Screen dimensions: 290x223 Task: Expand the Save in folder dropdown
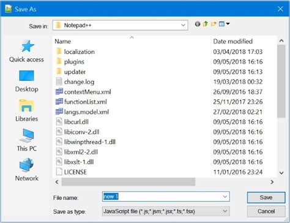[183, 25]
